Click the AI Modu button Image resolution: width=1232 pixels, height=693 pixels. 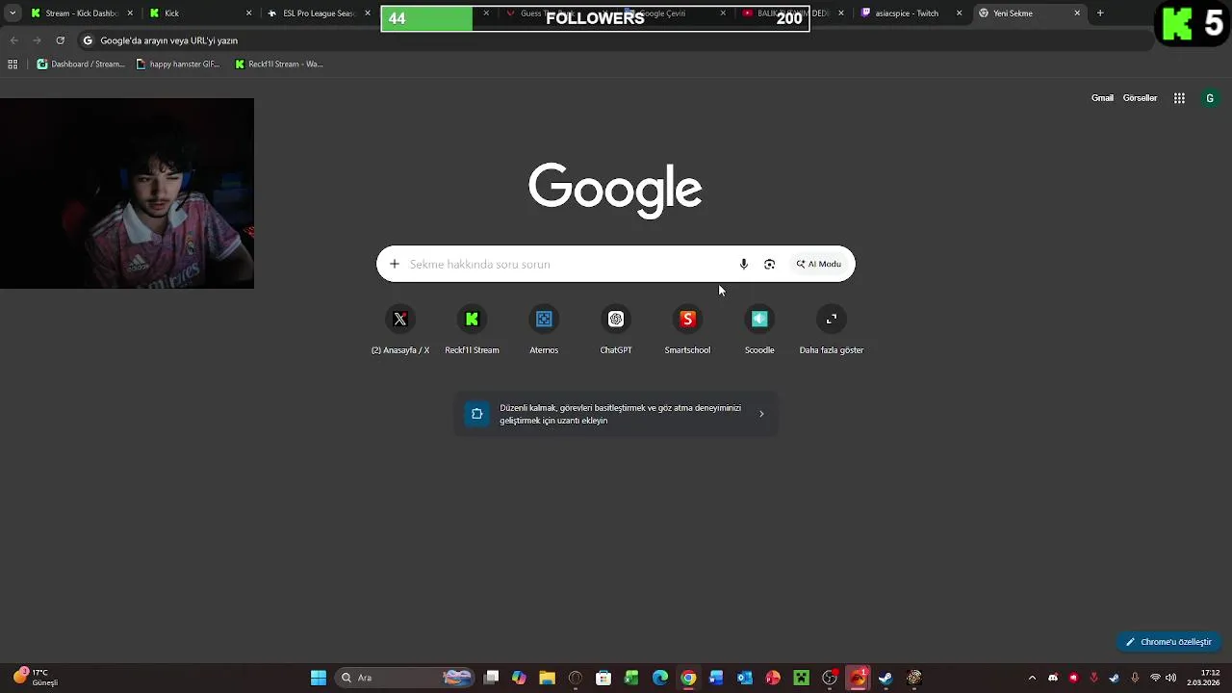click(x=819, y=264)
